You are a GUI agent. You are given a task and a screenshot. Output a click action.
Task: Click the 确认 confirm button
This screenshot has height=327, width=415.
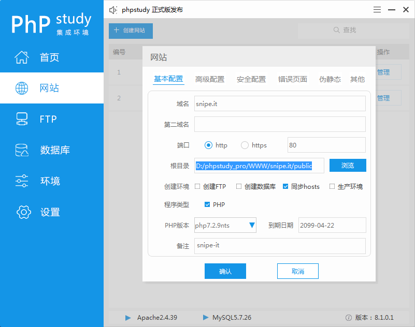coord(225,271)
